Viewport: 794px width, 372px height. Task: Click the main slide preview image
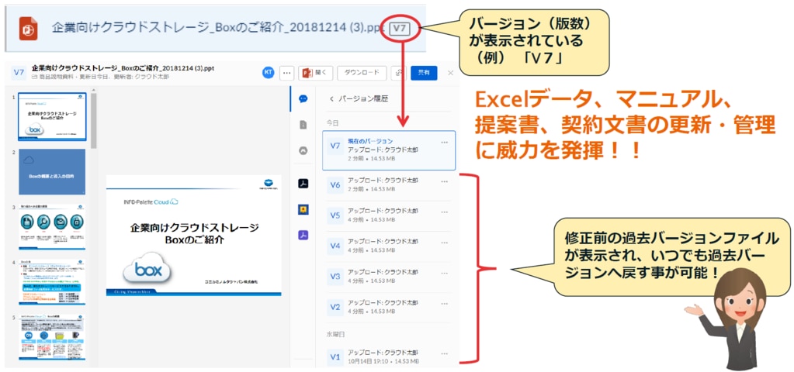[193, 236]
